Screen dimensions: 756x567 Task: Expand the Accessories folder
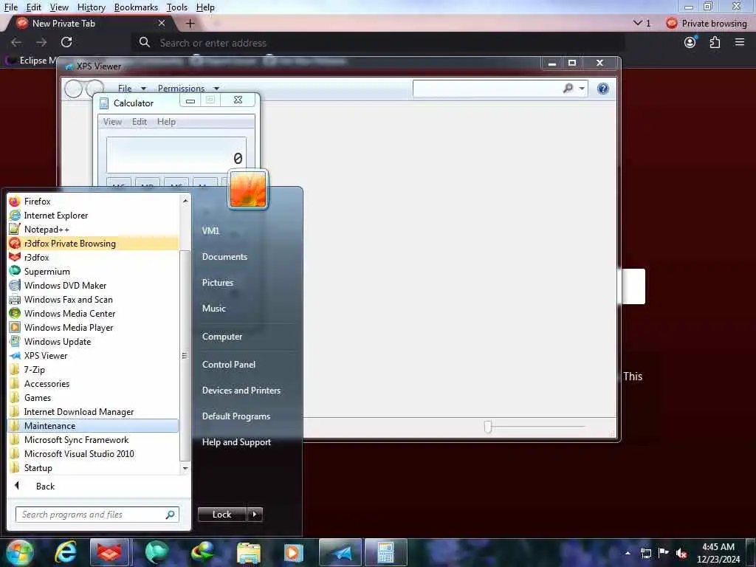[x=93, y=384]
